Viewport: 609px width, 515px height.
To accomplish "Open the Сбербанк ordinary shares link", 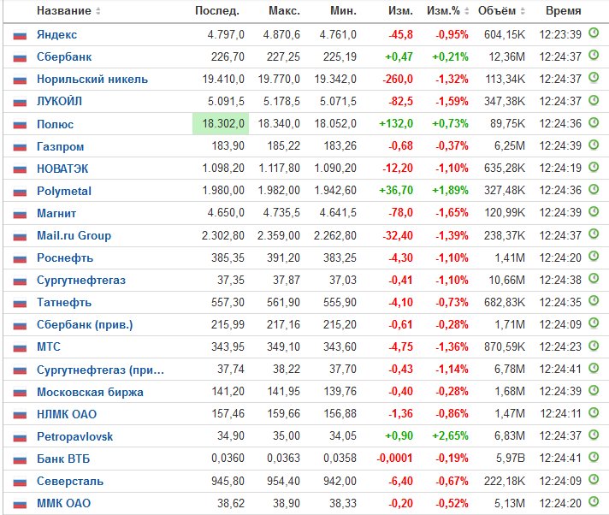I will tap(64, 57).
